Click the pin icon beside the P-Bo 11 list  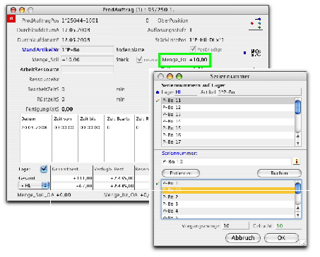pyautogui.click(x=158, y=101)
